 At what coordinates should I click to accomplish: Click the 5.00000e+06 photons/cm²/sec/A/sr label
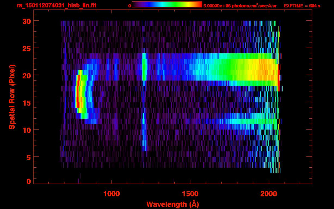[240, 6]
